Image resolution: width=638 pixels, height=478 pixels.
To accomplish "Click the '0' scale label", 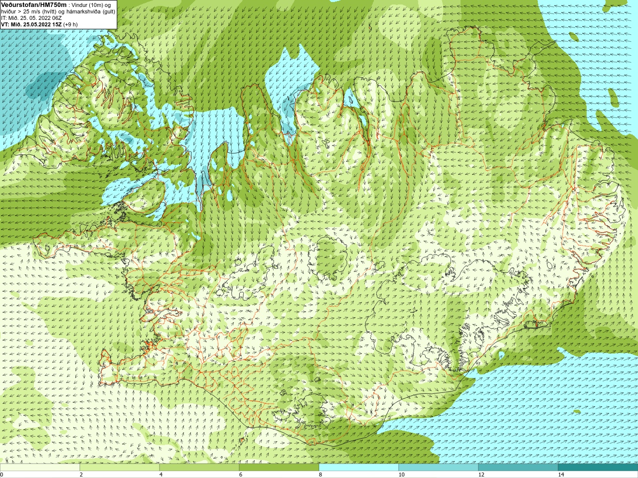I will 2,475.
